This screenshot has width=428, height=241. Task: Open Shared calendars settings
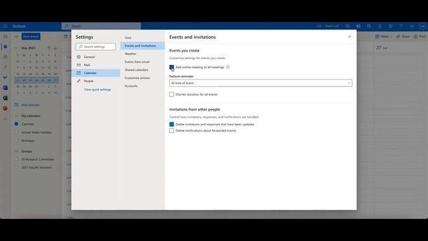pyautogui.click(x=136, y=70)
